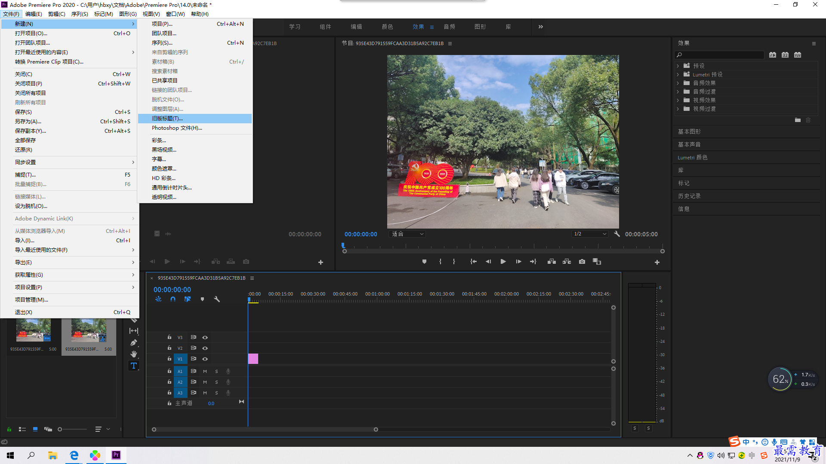Step back one frame in program monitor
826x464 pixels.
pyautogui.click(x=488, y=262)
